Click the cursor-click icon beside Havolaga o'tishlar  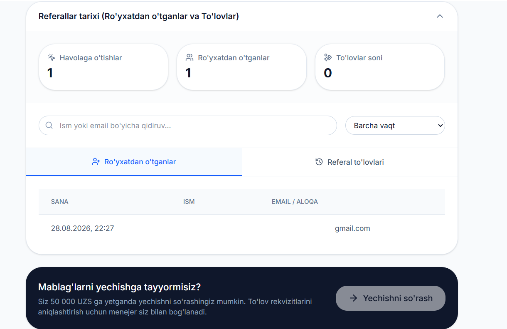point(51,57)
